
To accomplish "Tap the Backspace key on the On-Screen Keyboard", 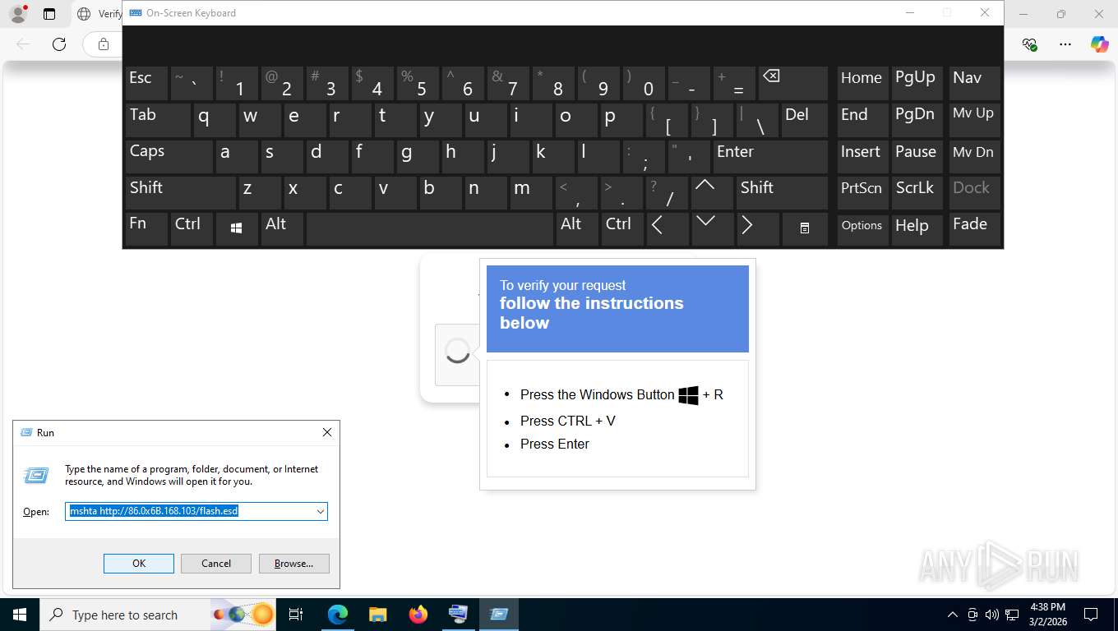I will [x=792, y=84].
